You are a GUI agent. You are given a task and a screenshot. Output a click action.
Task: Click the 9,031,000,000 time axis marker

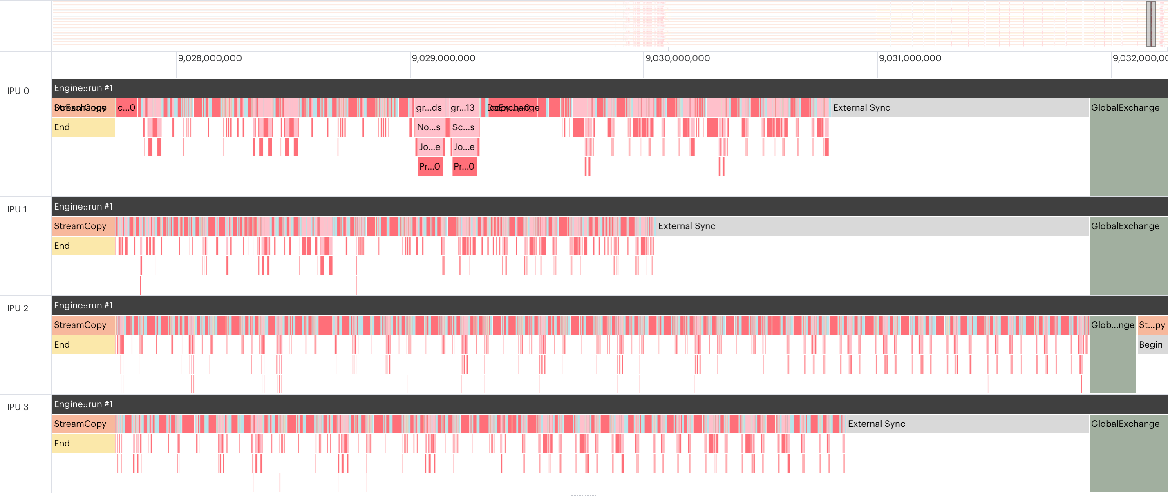pos(910,58)
